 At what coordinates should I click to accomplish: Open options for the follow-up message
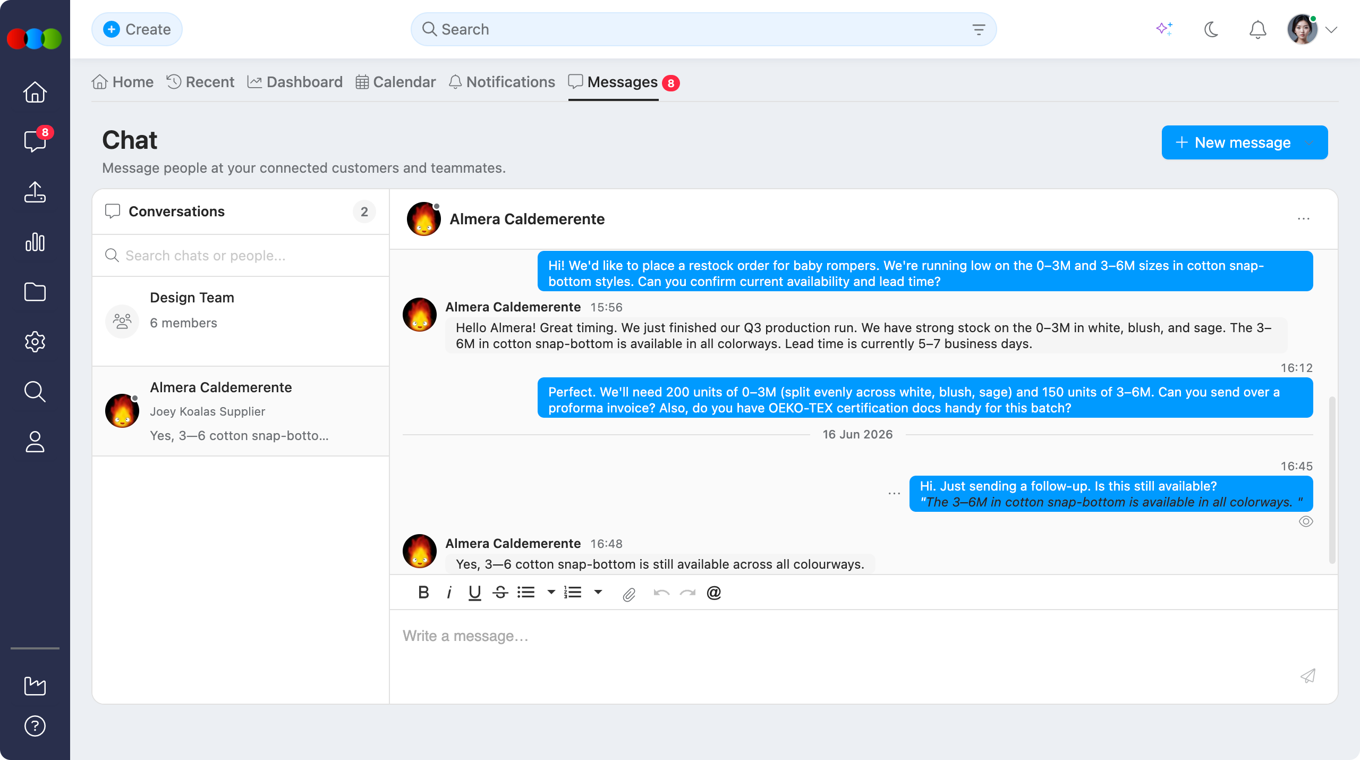click(894, 494)
